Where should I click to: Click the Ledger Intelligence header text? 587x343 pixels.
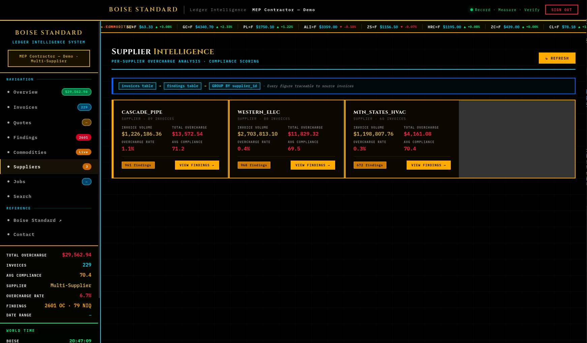click(218, 10)
